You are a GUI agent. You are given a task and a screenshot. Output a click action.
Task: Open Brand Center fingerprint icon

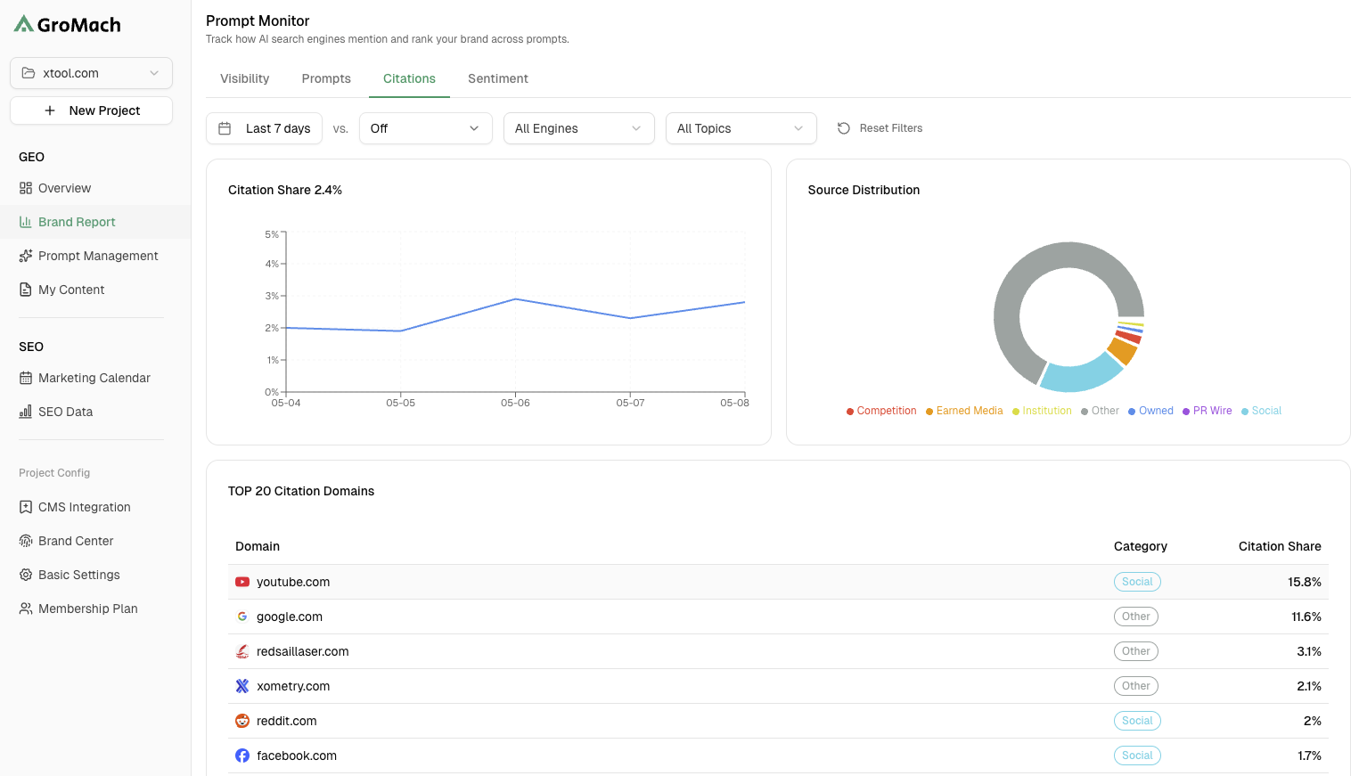[26, 541]
